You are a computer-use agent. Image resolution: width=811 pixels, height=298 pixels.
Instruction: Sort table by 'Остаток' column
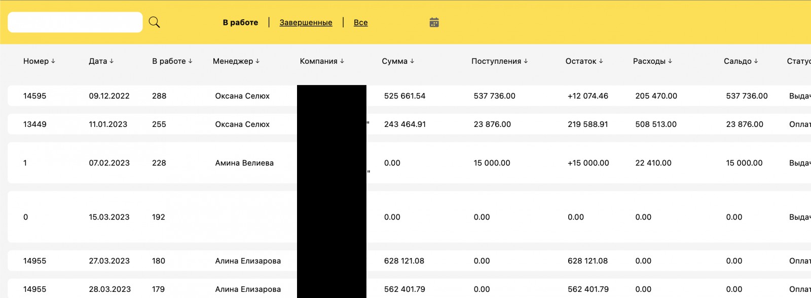[584, 61]
